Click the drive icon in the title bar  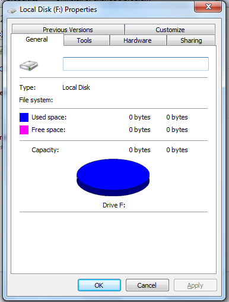point(12,11)
